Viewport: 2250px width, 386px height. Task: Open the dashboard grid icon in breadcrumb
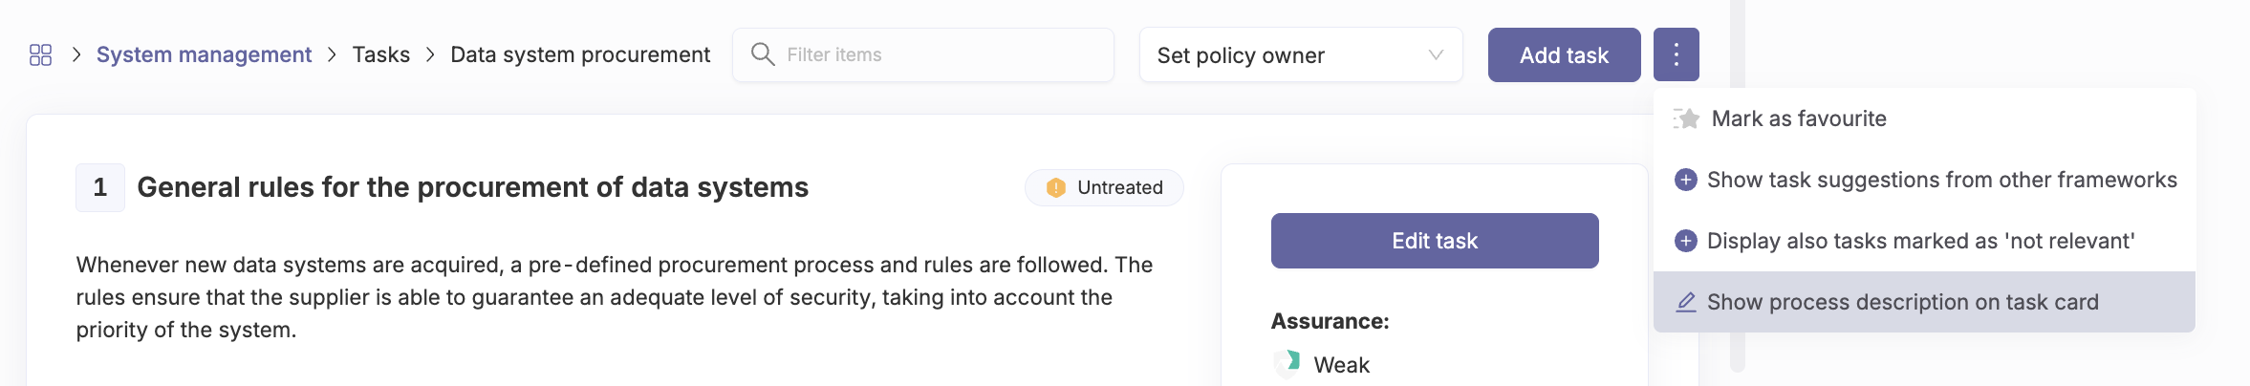[40, 54]
